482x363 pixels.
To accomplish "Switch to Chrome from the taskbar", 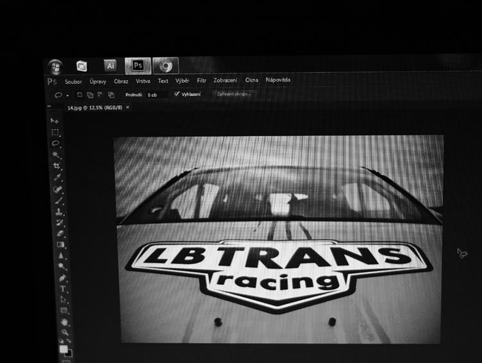I will (165, 65).
